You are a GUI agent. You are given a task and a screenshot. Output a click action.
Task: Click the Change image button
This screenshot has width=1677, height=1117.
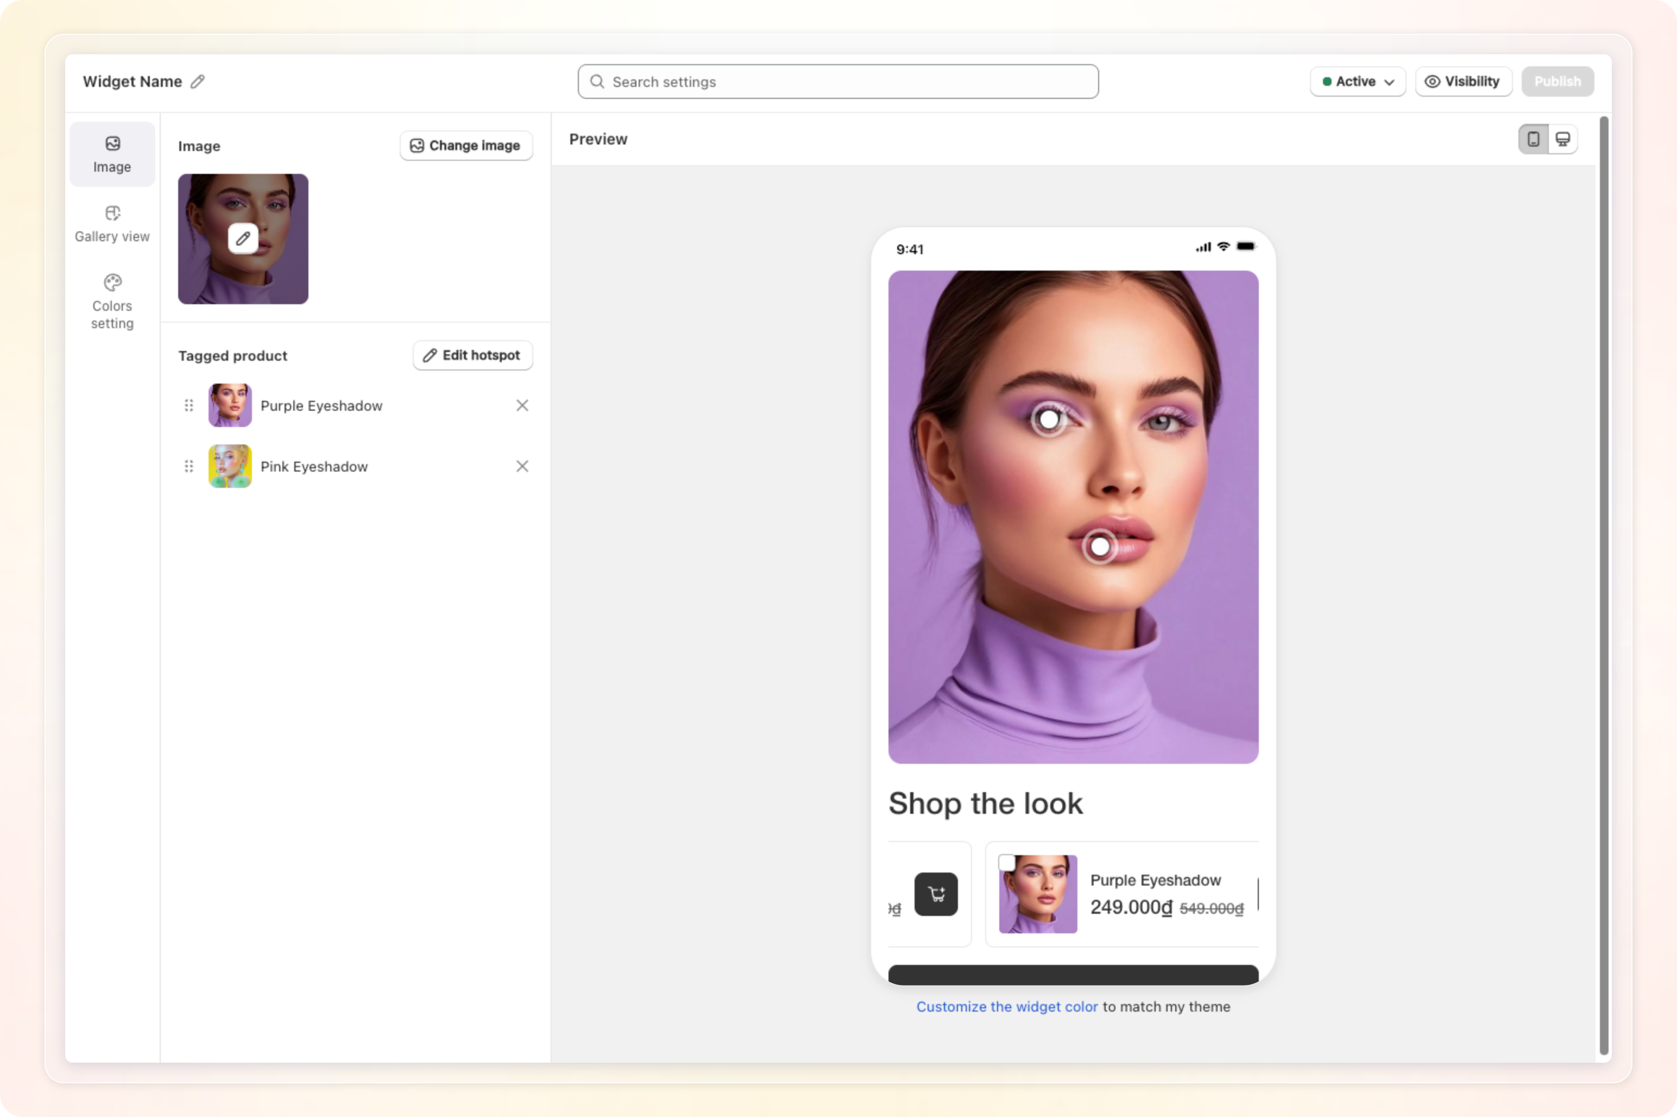pos(466,145)
